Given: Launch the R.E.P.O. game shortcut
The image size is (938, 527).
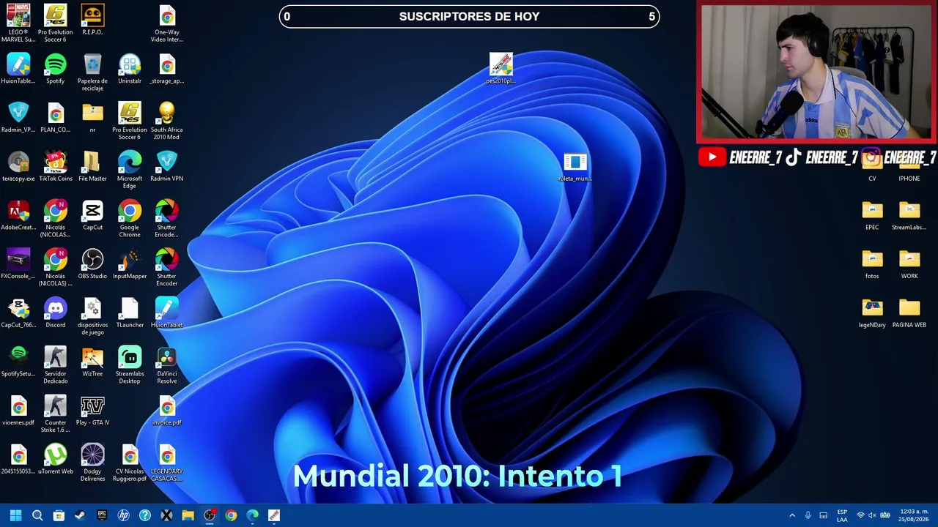Looking at the screenshot, I should [92, 20].
